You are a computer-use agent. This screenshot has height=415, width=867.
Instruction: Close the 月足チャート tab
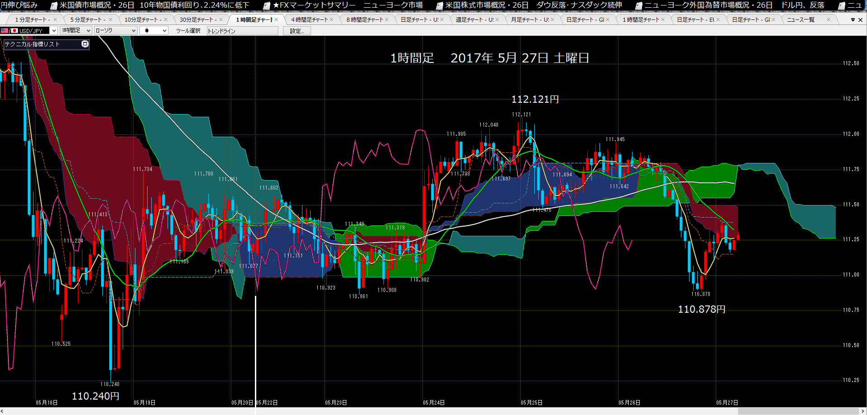click(552, 19)
